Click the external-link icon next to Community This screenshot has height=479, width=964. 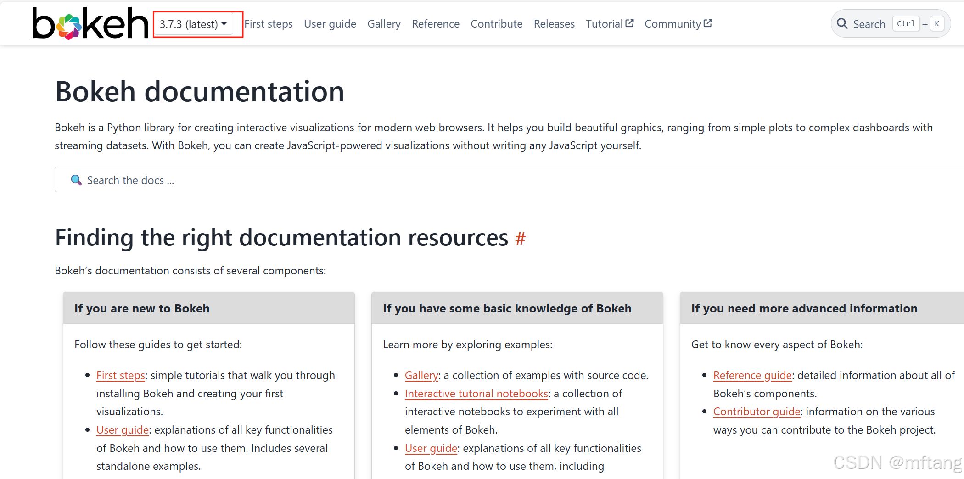(x=708, y=23)
